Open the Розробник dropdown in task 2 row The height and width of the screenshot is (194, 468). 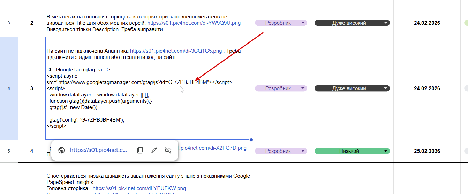281,23
